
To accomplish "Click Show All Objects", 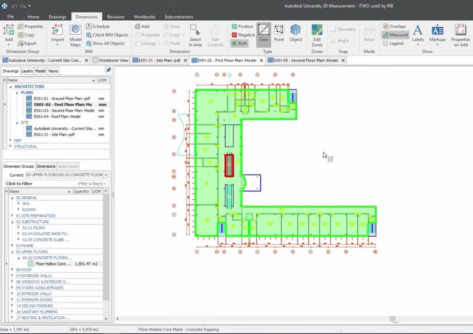I will pos(105,43).
